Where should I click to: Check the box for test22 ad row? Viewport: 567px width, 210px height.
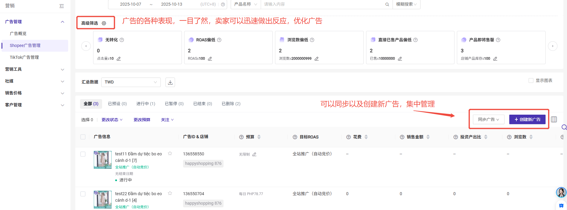point(83,194)
